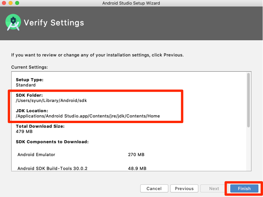Maximize the window with green button
Screen dimensions: 263x197
coord(17,3)
